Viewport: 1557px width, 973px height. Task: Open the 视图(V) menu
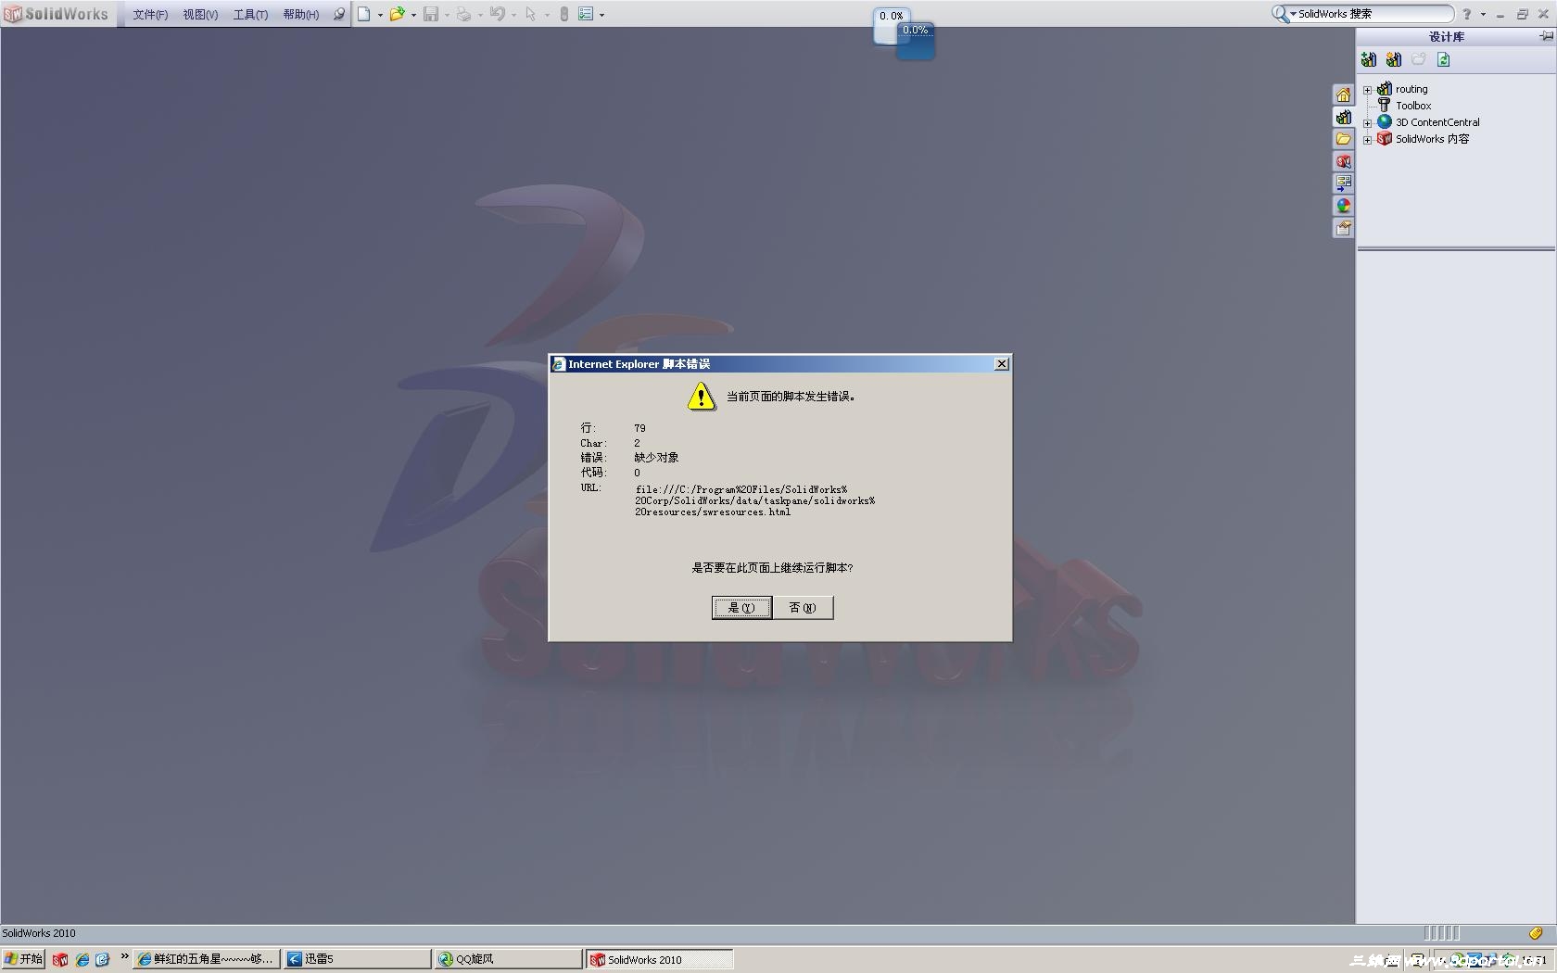(x=200, y=15)
